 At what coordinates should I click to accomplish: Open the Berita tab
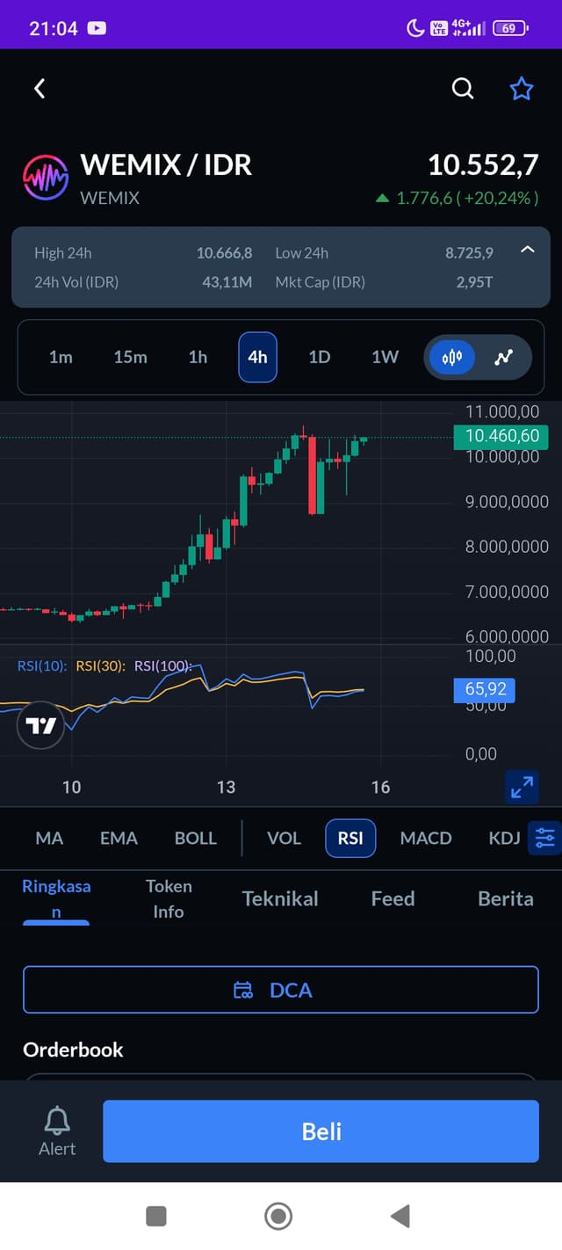pos(505,898)
